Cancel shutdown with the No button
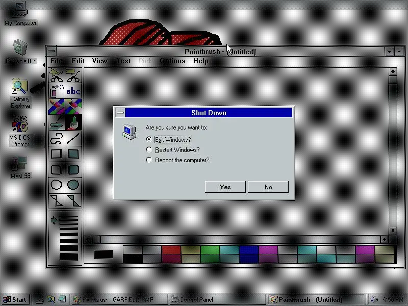This screenshot has width=408, height=306. click(268, 187)
